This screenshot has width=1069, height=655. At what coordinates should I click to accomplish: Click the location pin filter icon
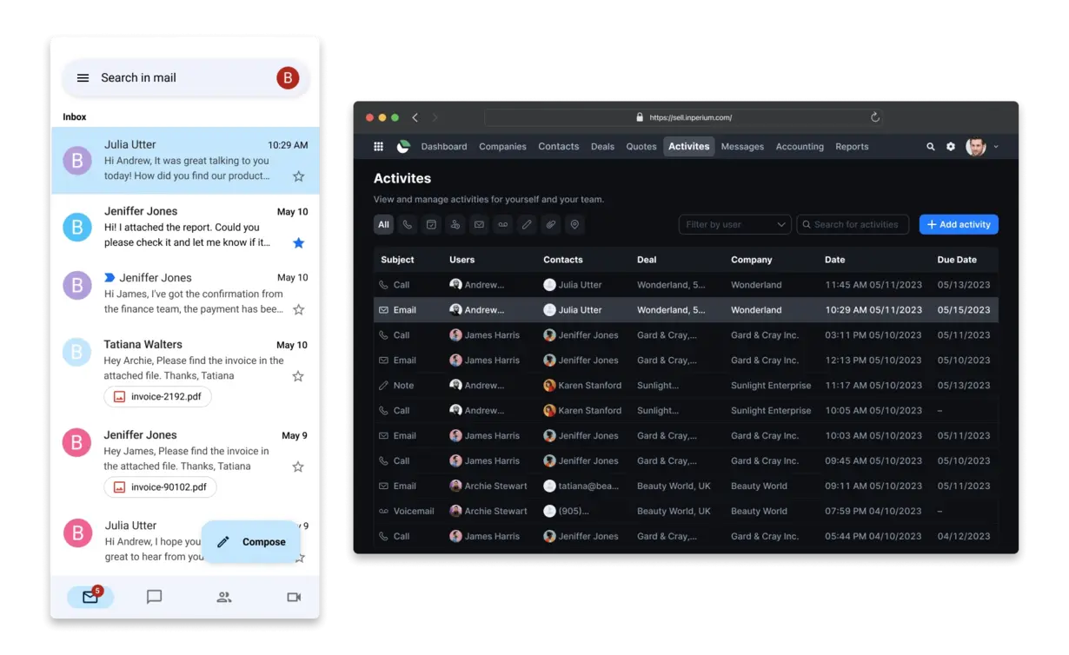click(x=574, y=225)
